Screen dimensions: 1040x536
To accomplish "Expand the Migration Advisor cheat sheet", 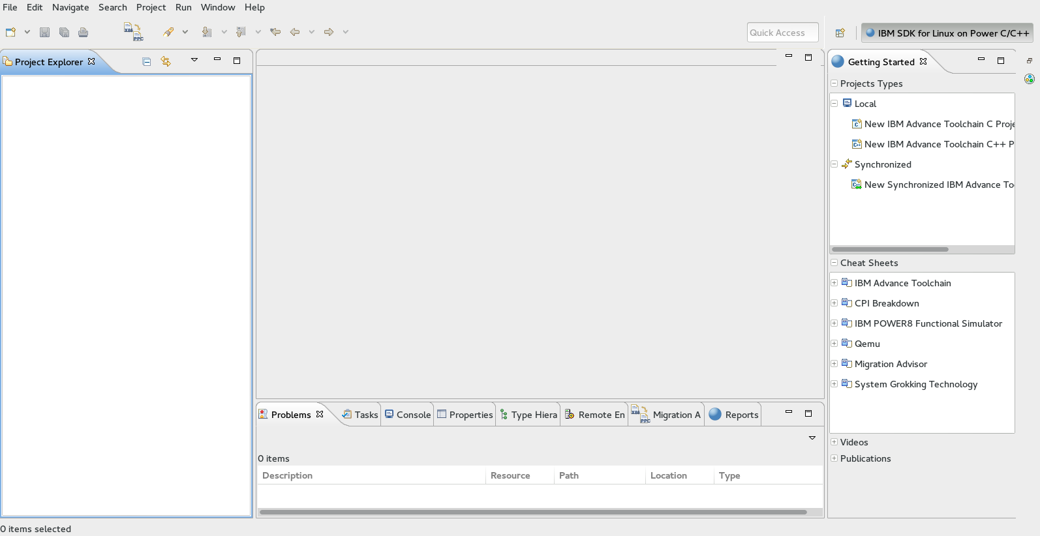I will point(834,364).
